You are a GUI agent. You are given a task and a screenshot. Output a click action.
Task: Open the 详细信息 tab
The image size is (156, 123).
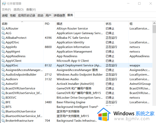tap(59, 16)
